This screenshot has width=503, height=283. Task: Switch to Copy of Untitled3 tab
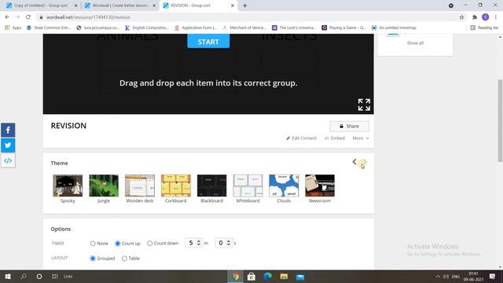click(41, 6)
